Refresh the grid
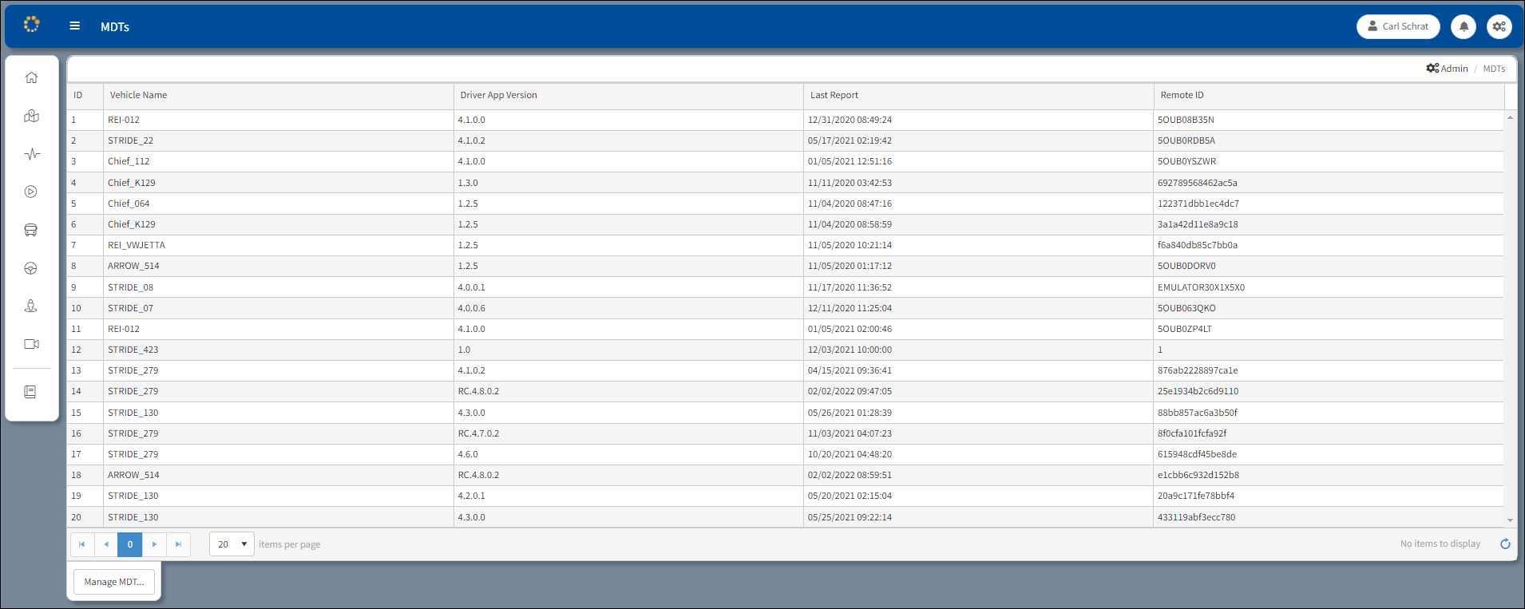 tap(1505, 544)
